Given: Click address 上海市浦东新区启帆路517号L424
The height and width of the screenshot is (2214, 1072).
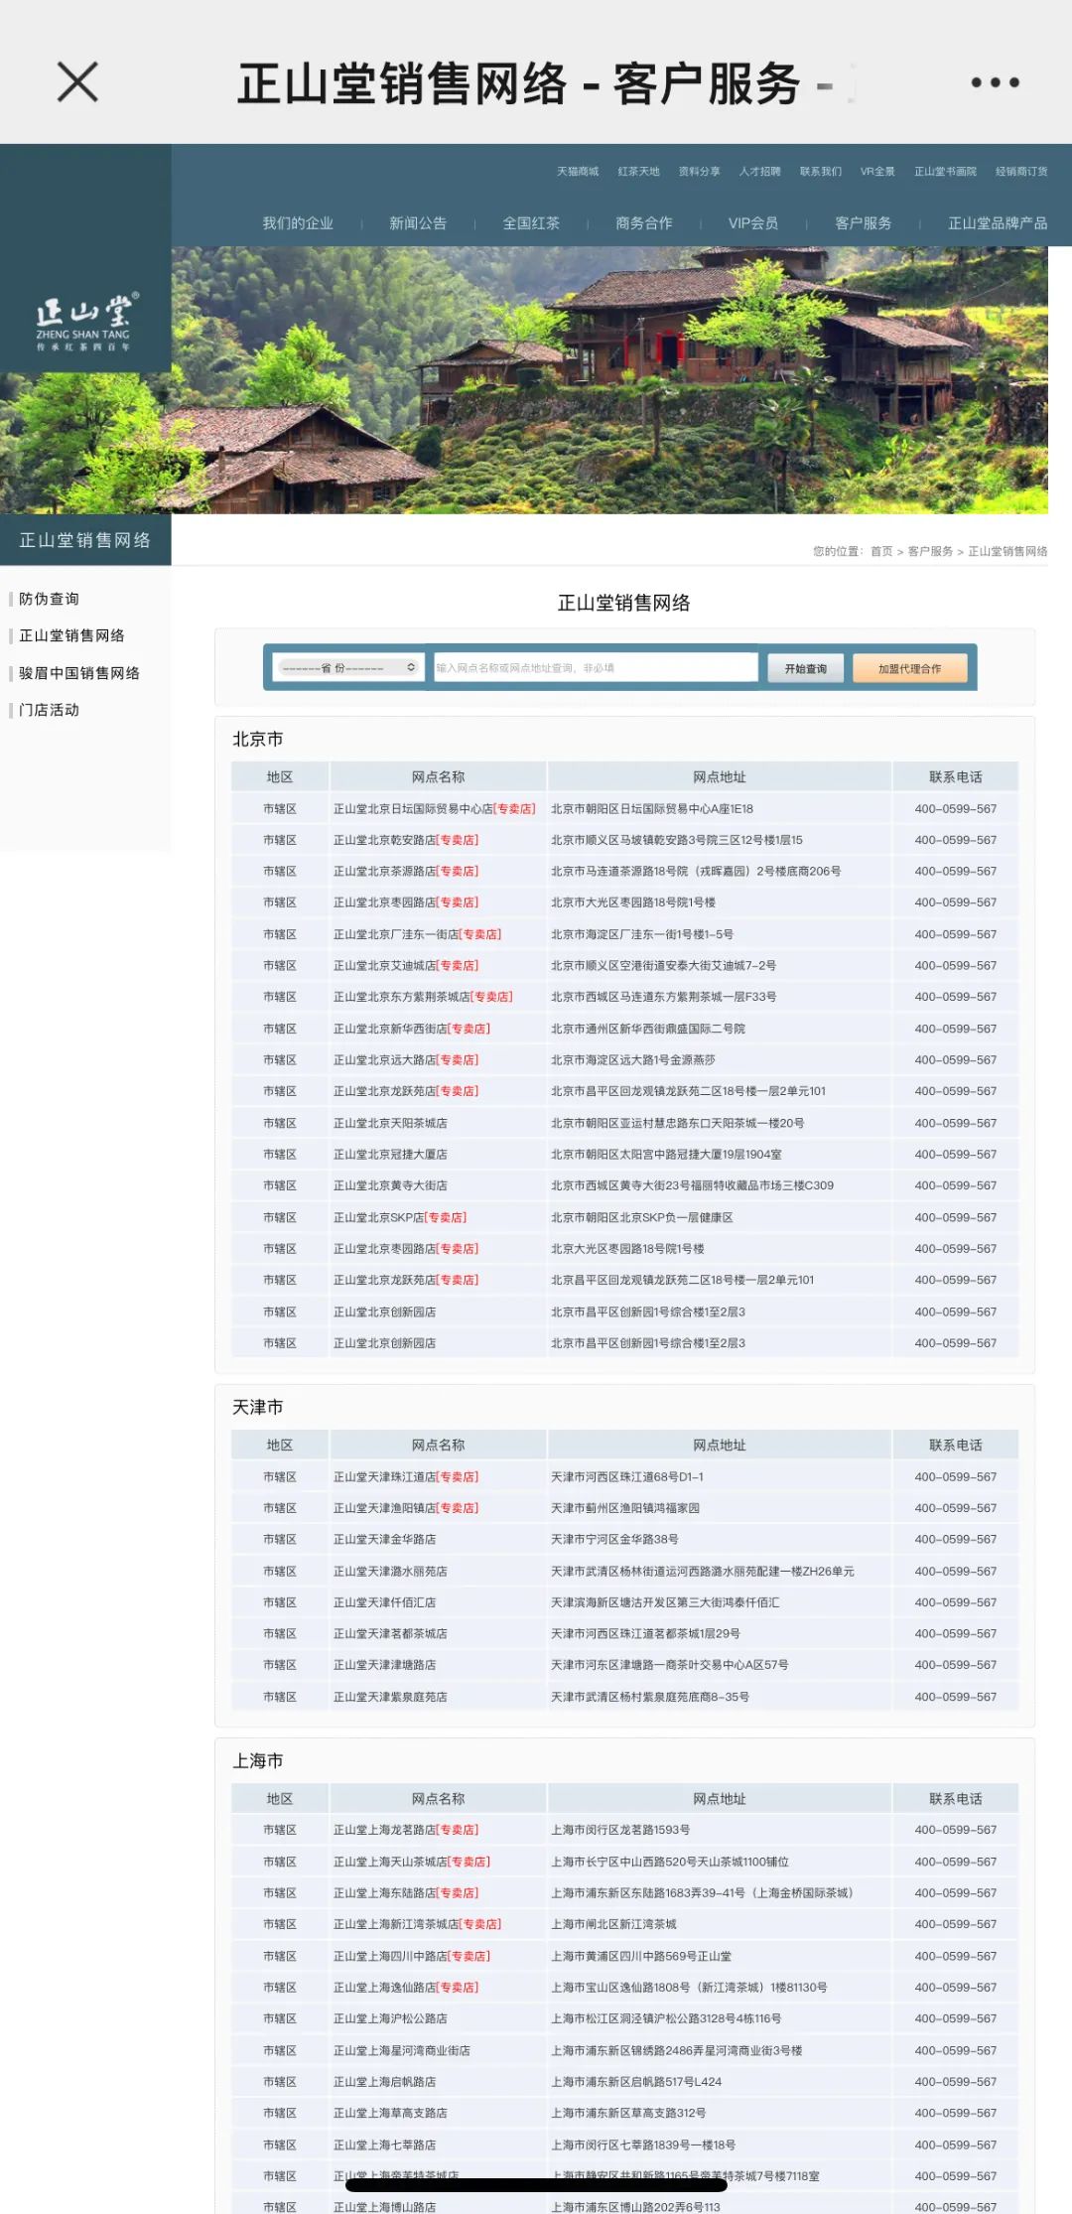Looking at the screenshot, I should pyautogui.click(x=636, y=2082).
